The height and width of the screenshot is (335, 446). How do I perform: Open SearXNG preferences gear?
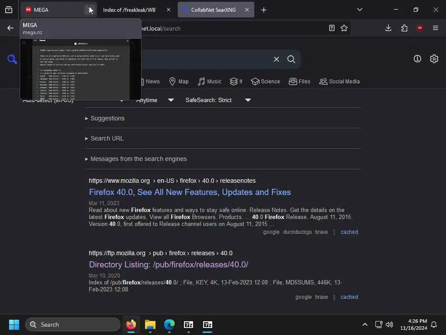(434, 59)
